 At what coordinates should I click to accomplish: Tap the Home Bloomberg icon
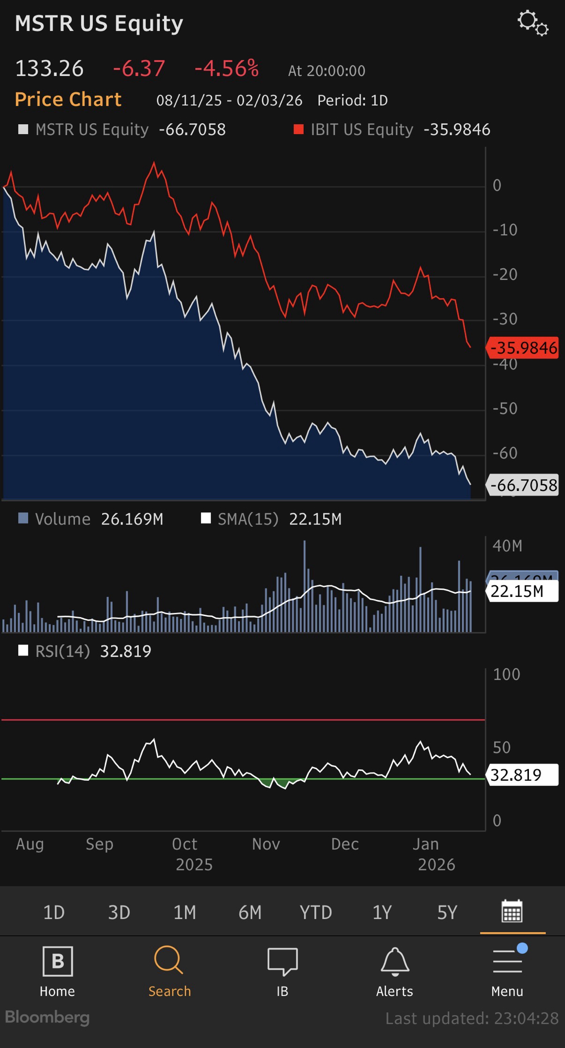pyautogui.click(x=58, y=962)
